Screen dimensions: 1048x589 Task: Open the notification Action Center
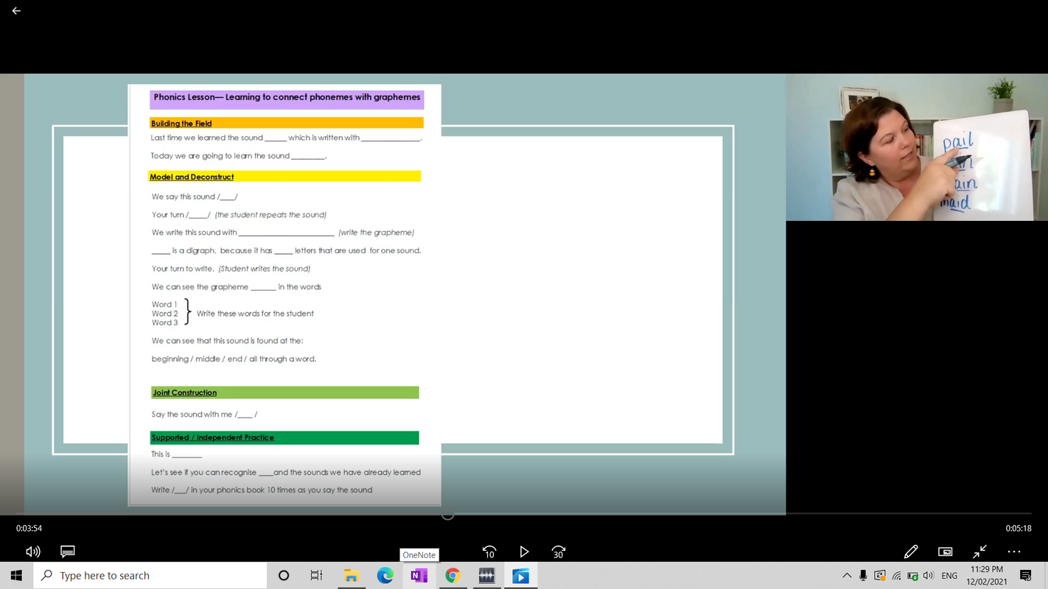coord(1025,576)
